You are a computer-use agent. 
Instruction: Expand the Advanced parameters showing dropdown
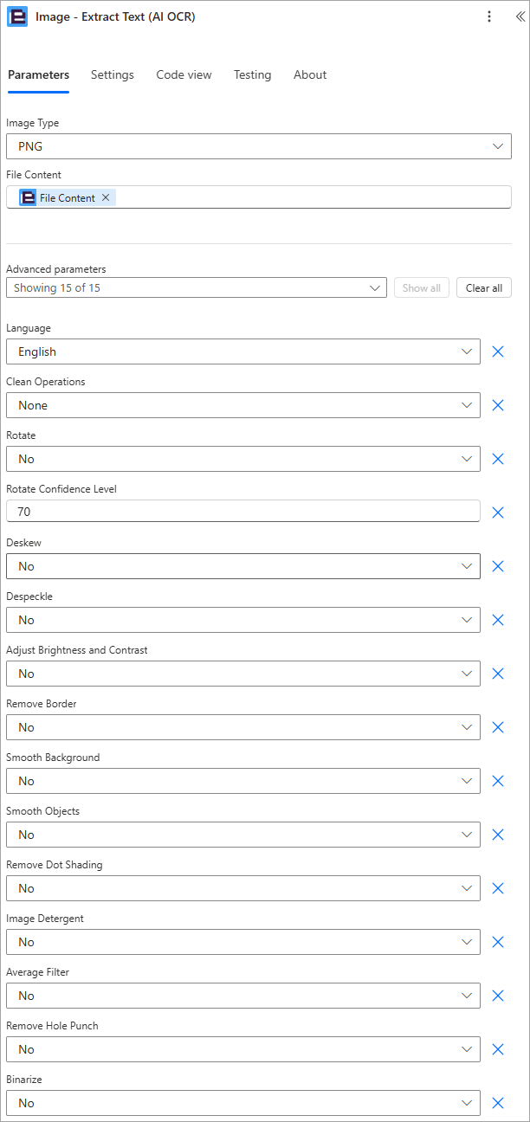point(197,287)
